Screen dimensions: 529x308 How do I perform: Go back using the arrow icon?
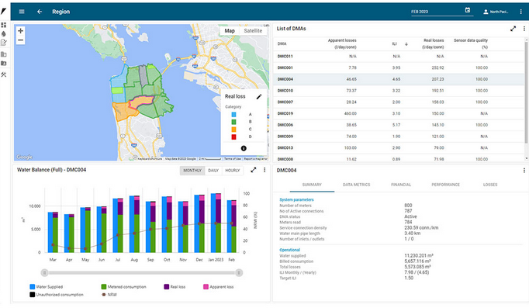[x=40, y=12]
